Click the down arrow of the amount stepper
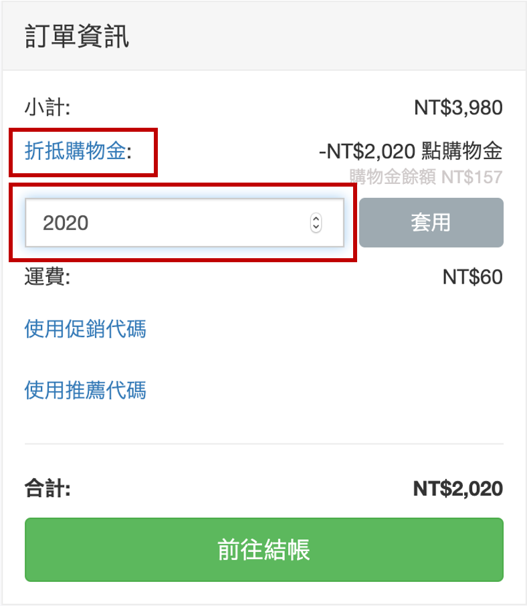Screen dimensions: 527x606 point(316,227)
